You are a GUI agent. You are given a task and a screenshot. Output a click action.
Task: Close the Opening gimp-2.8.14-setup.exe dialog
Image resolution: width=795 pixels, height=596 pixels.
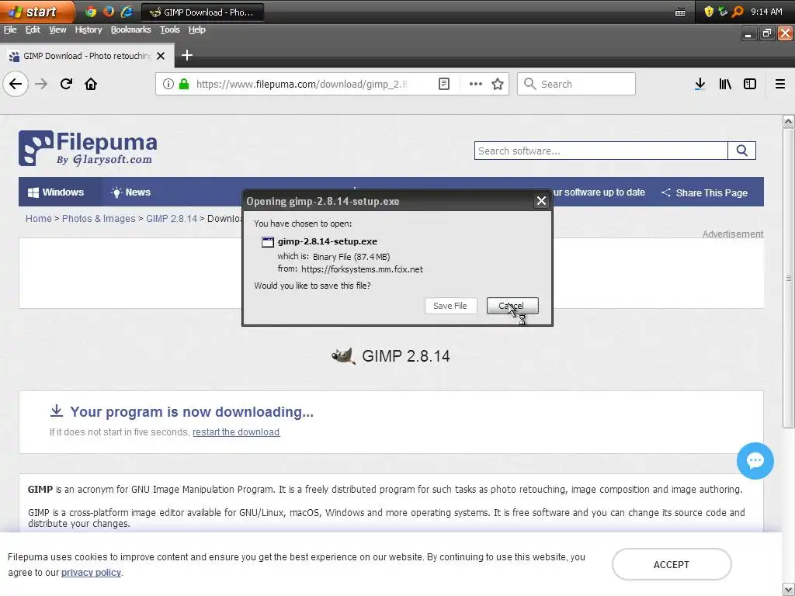click(541, 201)
